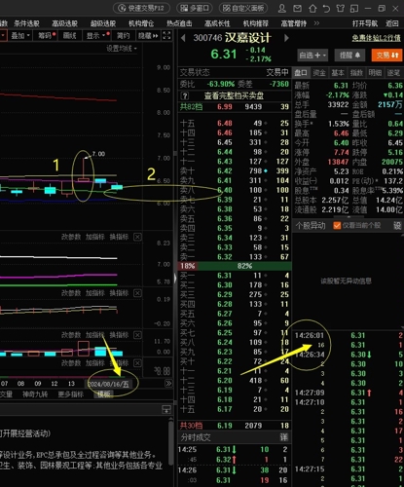Go to previous stock arrow
Viewport: 404px width, 487px height.
pyautogui.click(x=183, y=38)
